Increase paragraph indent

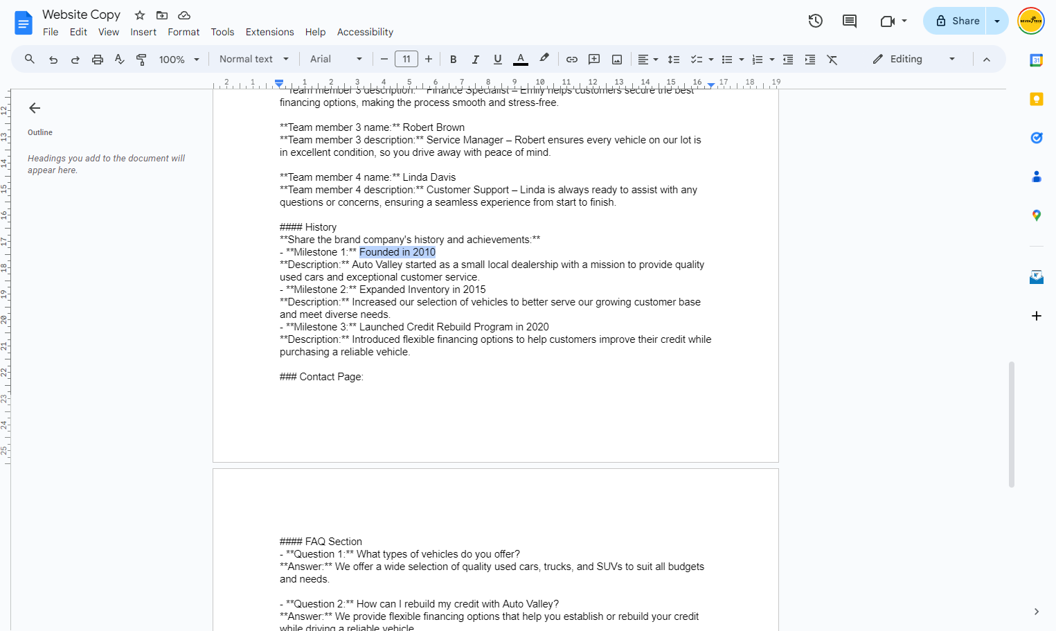pyautogui.click(x=810, y=60)
